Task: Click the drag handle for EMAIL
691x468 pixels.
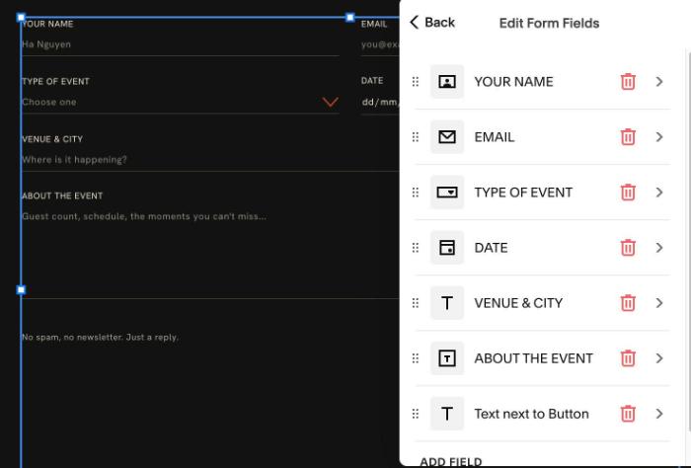Action: pos(416,137)
